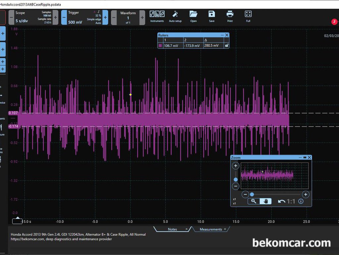Save the waveform using Save icon

[212, 17]
